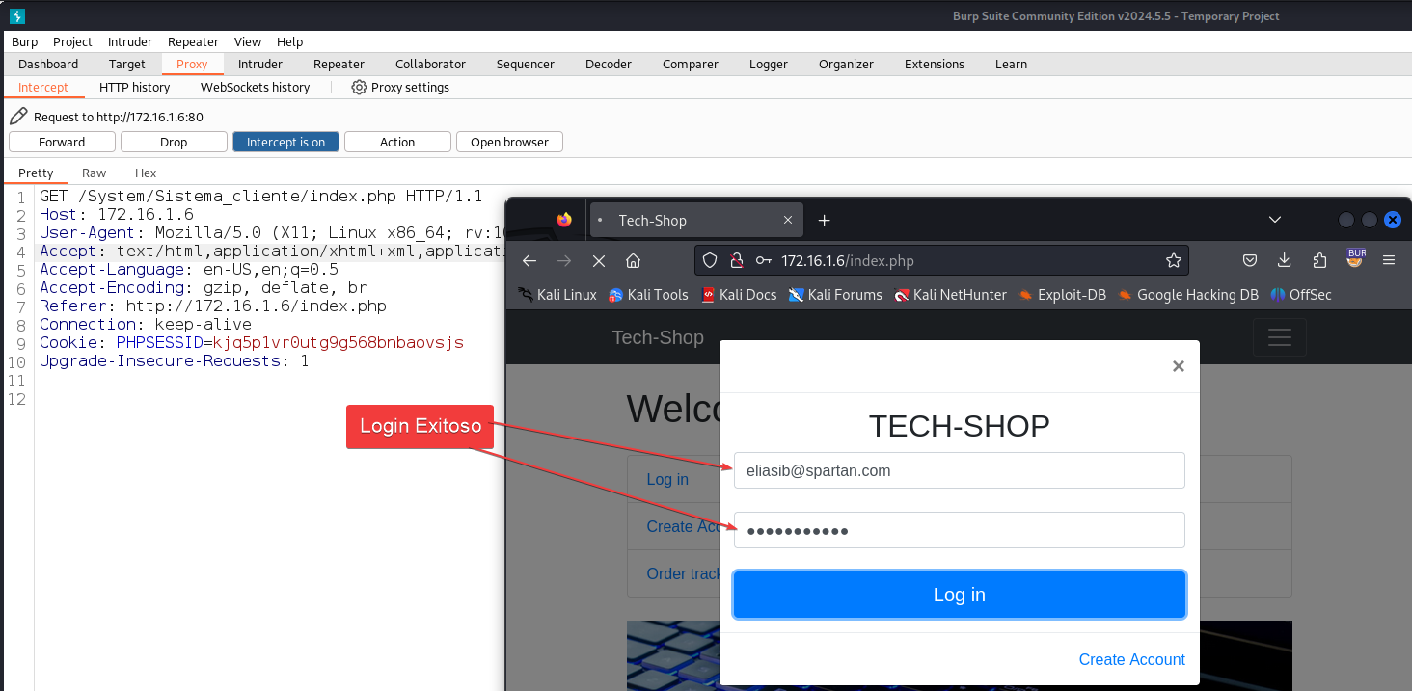
Task: Click the email input field
Action: [959, 471]
